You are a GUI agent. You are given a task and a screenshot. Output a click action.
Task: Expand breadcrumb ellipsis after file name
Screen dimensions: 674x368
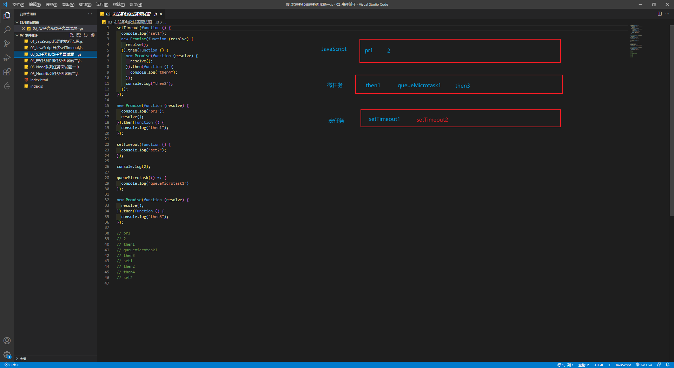click(165, 22)
